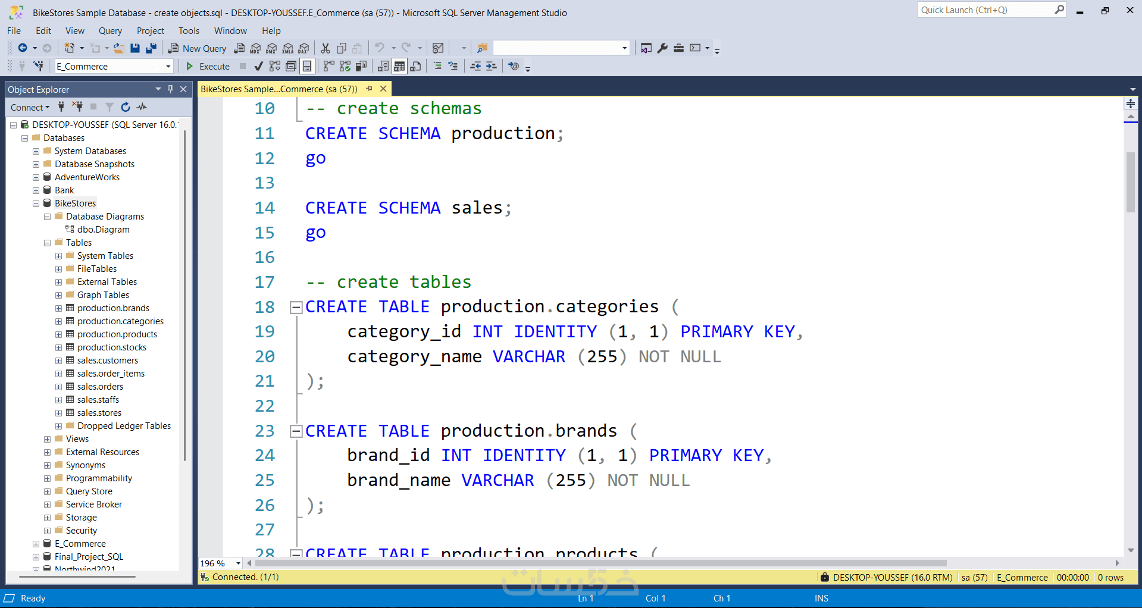Viewport: 1142px width, 608px height.
Task: Open the File menu
Action: pyautogui.click(x=14, y=31)
